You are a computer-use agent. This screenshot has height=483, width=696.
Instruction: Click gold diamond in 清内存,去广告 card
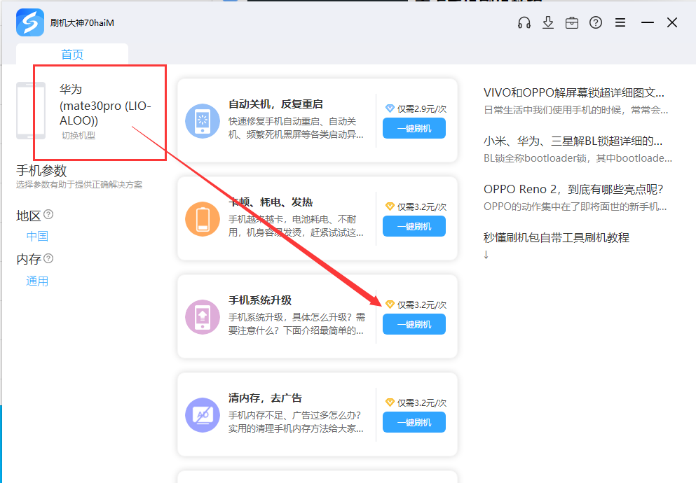(390, 402)
